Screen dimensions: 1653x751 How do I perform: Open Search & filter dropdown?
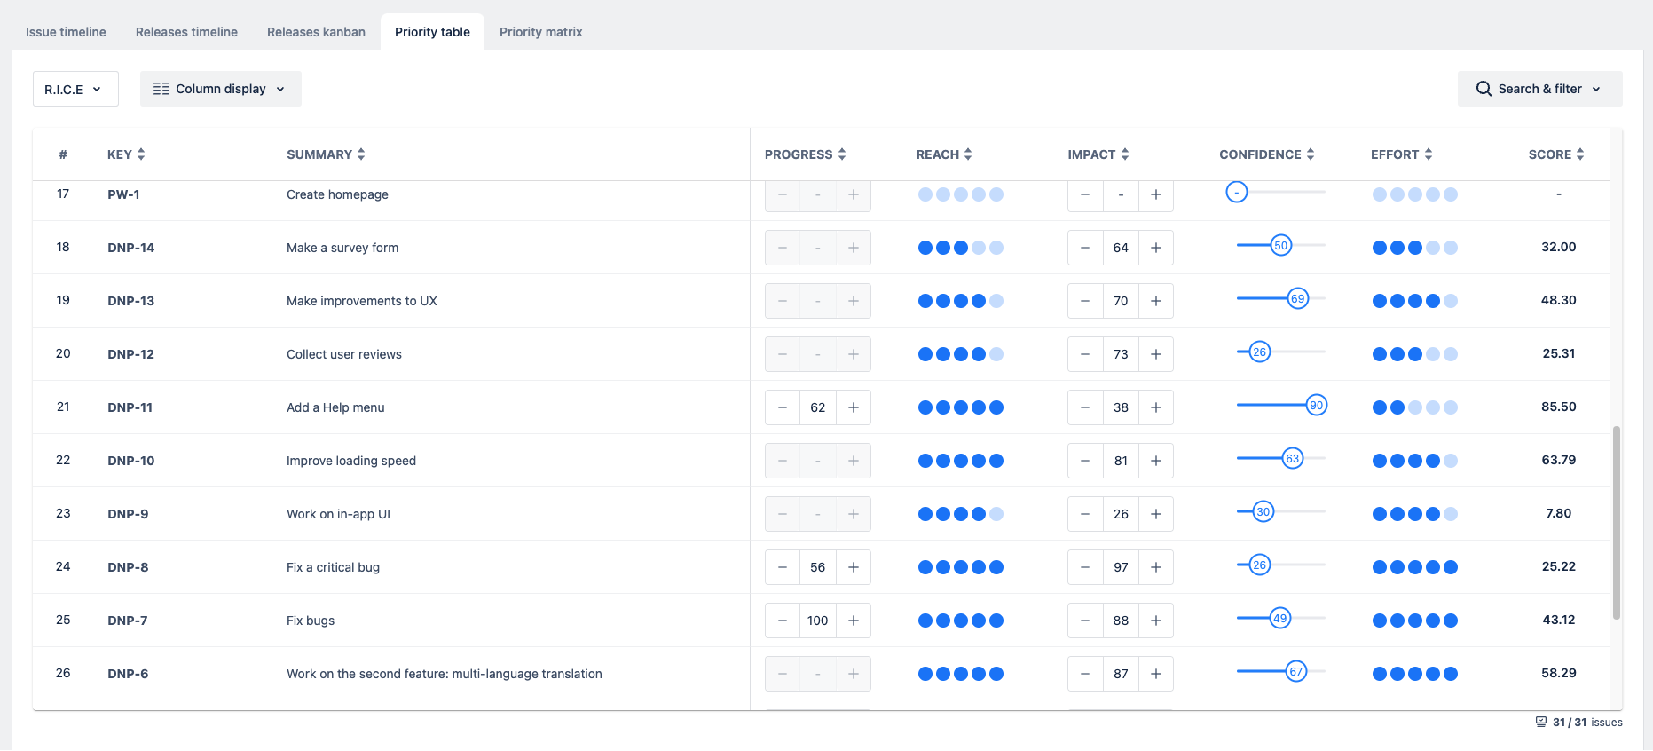click(x=1539, y=89)
